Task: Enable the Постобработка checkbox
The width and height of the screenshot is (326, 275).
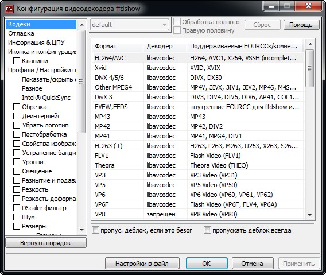Action: tap(17, 134)
